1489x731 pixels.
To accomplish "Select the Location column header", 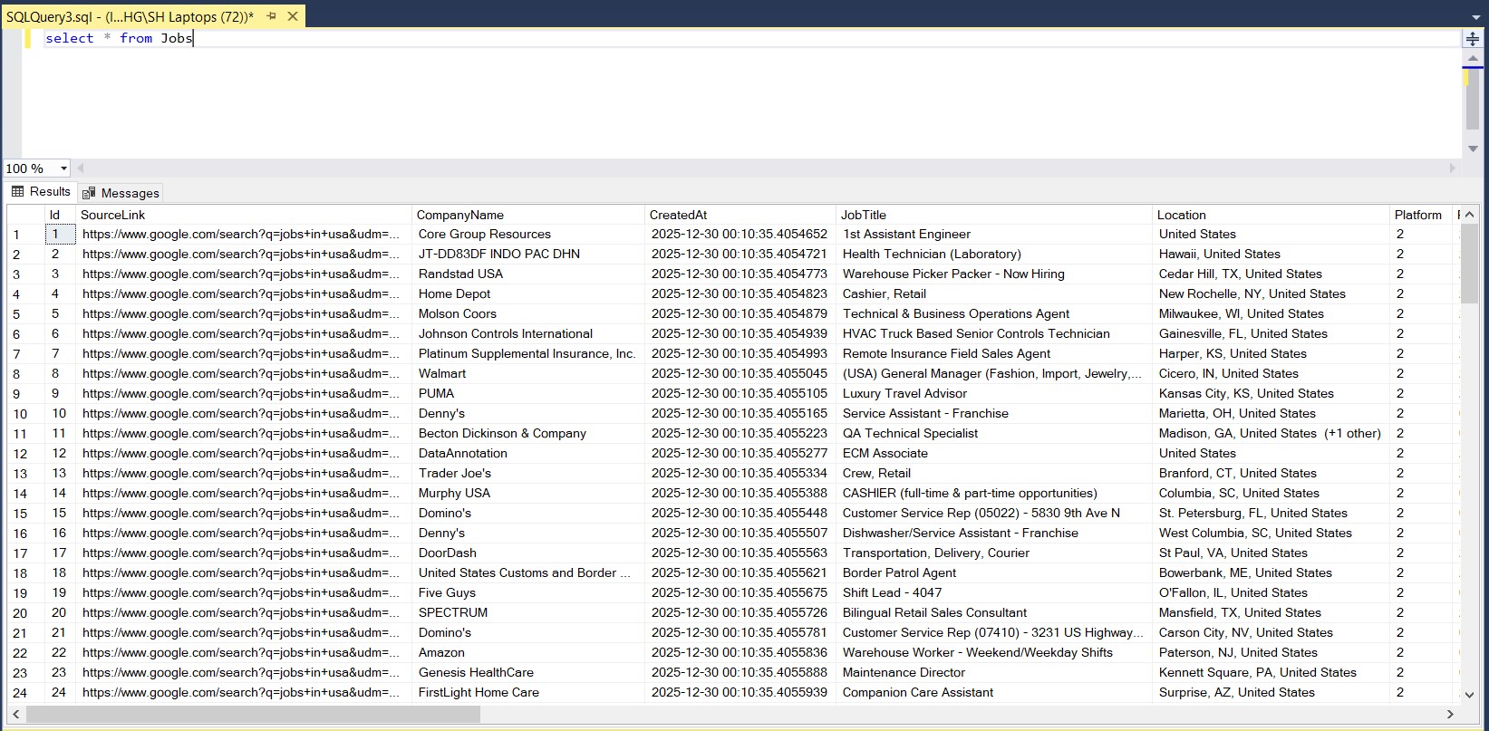I will [1181, 215].
